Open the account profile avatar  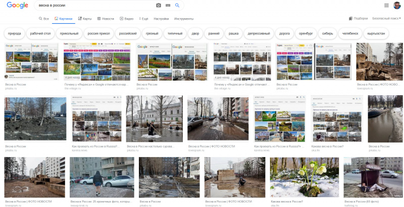tap(397, 6)
